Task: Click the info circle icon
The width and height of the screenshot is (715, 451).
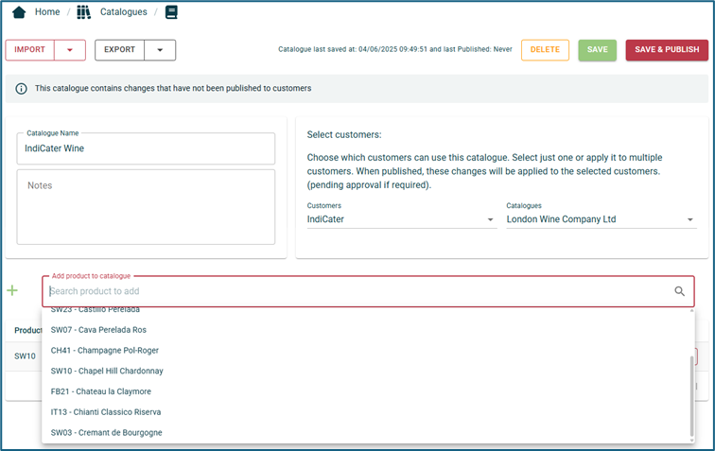Action: pos(21,89)
